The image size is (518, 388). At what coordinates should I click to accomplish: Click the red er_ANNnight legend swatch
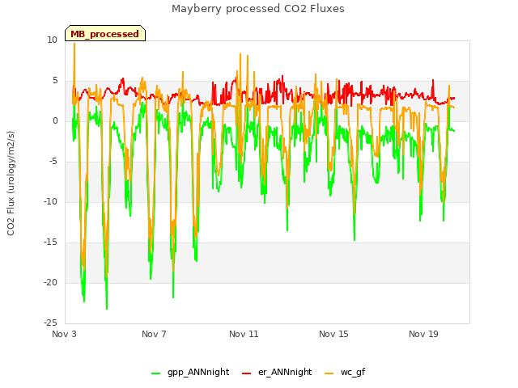[246, 373]
